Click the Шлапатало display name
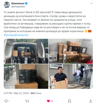Image resolution: width=97 pixels, height=104 pixels. tap(18, 3)
